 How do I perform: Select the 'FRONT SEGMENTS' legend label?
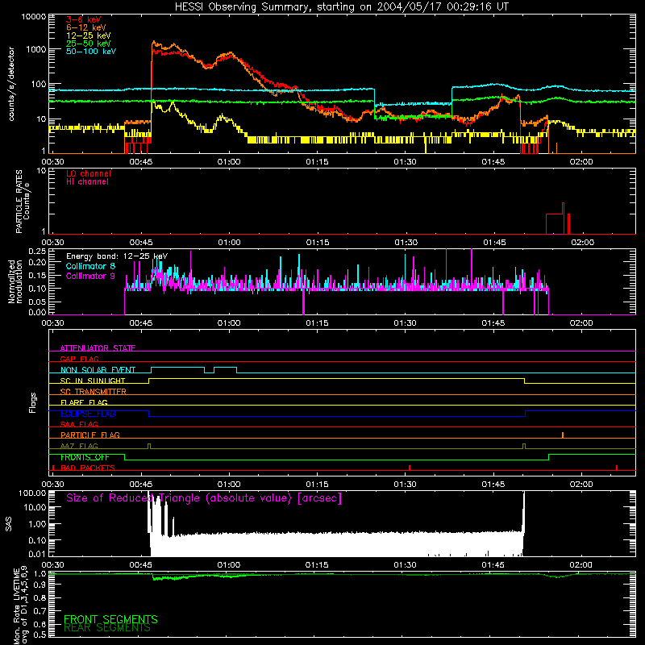coord(110,619)
